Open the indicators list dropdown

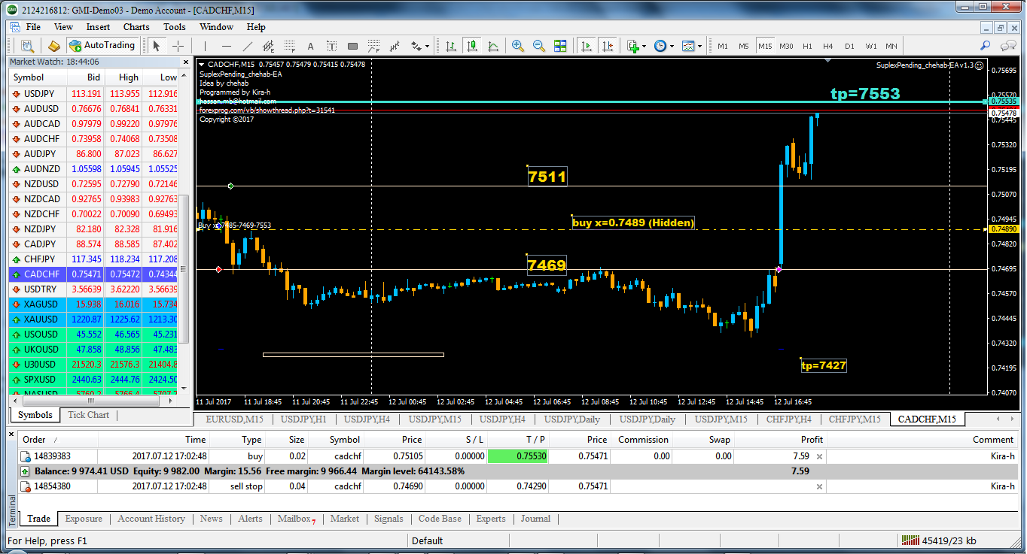(636, 46)
